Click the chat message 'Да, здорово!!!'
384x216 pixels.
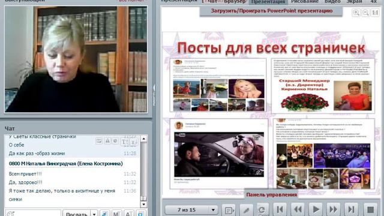(25, 182)
